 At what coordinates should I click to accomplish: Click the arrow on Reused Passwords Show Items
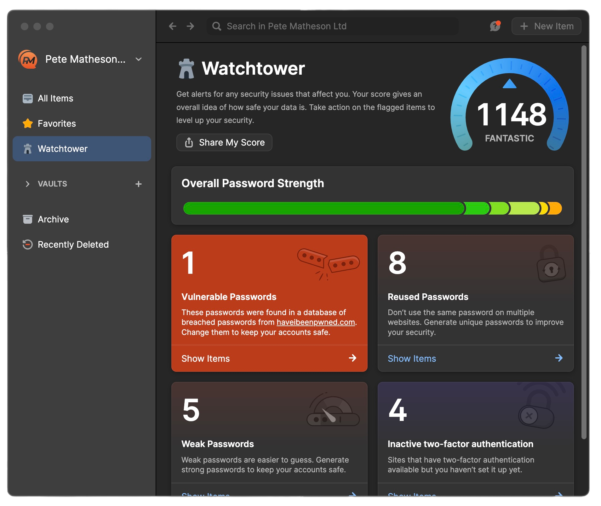tap(559, 358)
